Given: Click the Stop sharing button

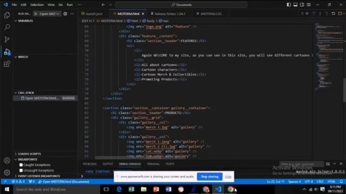Looking at the screenshot, I should tap(209, 177).
